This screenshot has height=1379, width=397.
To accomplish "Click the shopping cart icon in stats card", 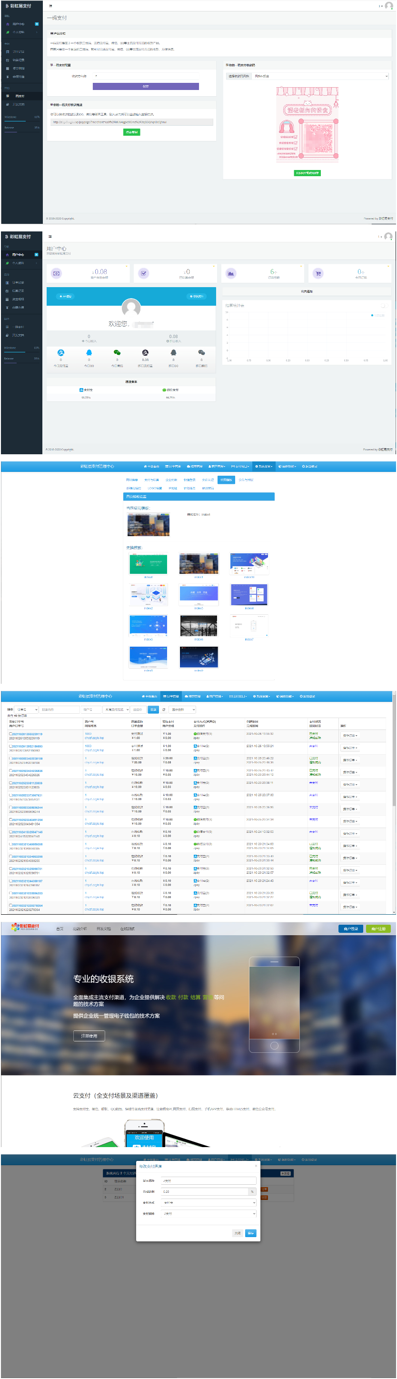I will 318,273.
